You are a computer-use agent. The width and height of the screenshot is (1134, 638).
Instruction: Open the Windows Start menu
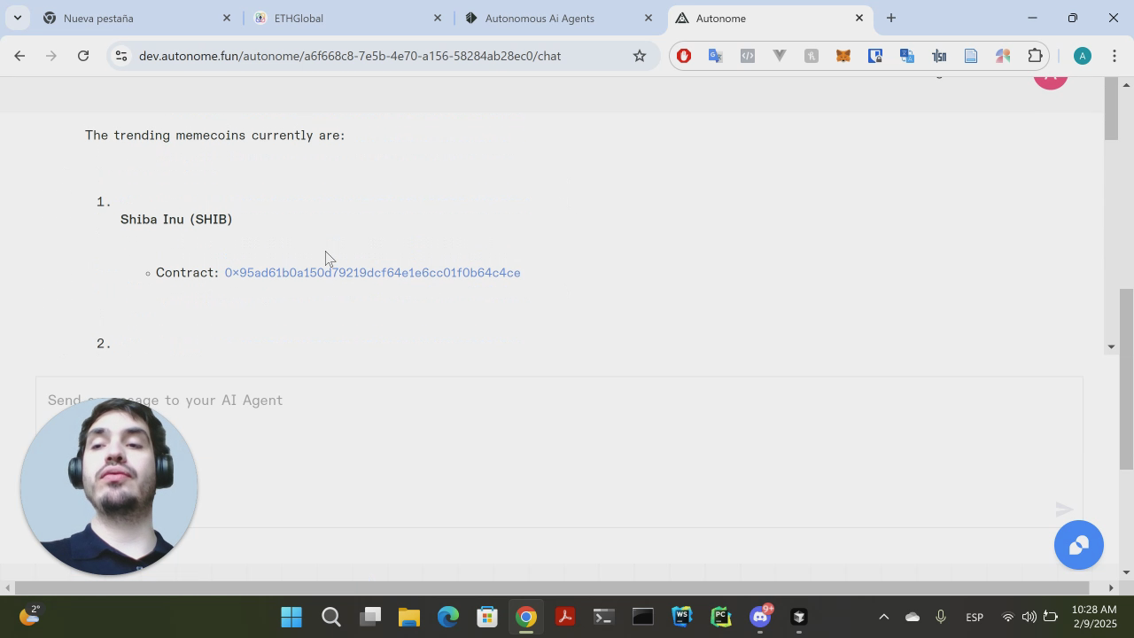pos(291,617)
